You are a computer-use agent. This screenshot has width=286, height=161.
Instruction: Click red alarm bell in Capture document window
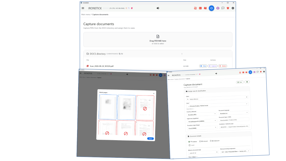click(x=261, y=72)
